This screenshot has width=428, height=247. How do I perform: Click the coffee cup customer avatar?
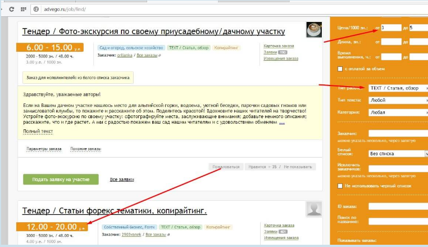point(313,30)
